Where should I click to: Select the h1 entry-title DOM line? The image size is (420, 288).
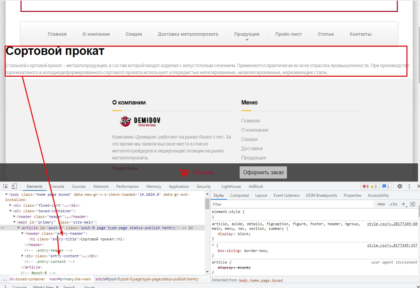pyautogui.click(x=77, y=239)
